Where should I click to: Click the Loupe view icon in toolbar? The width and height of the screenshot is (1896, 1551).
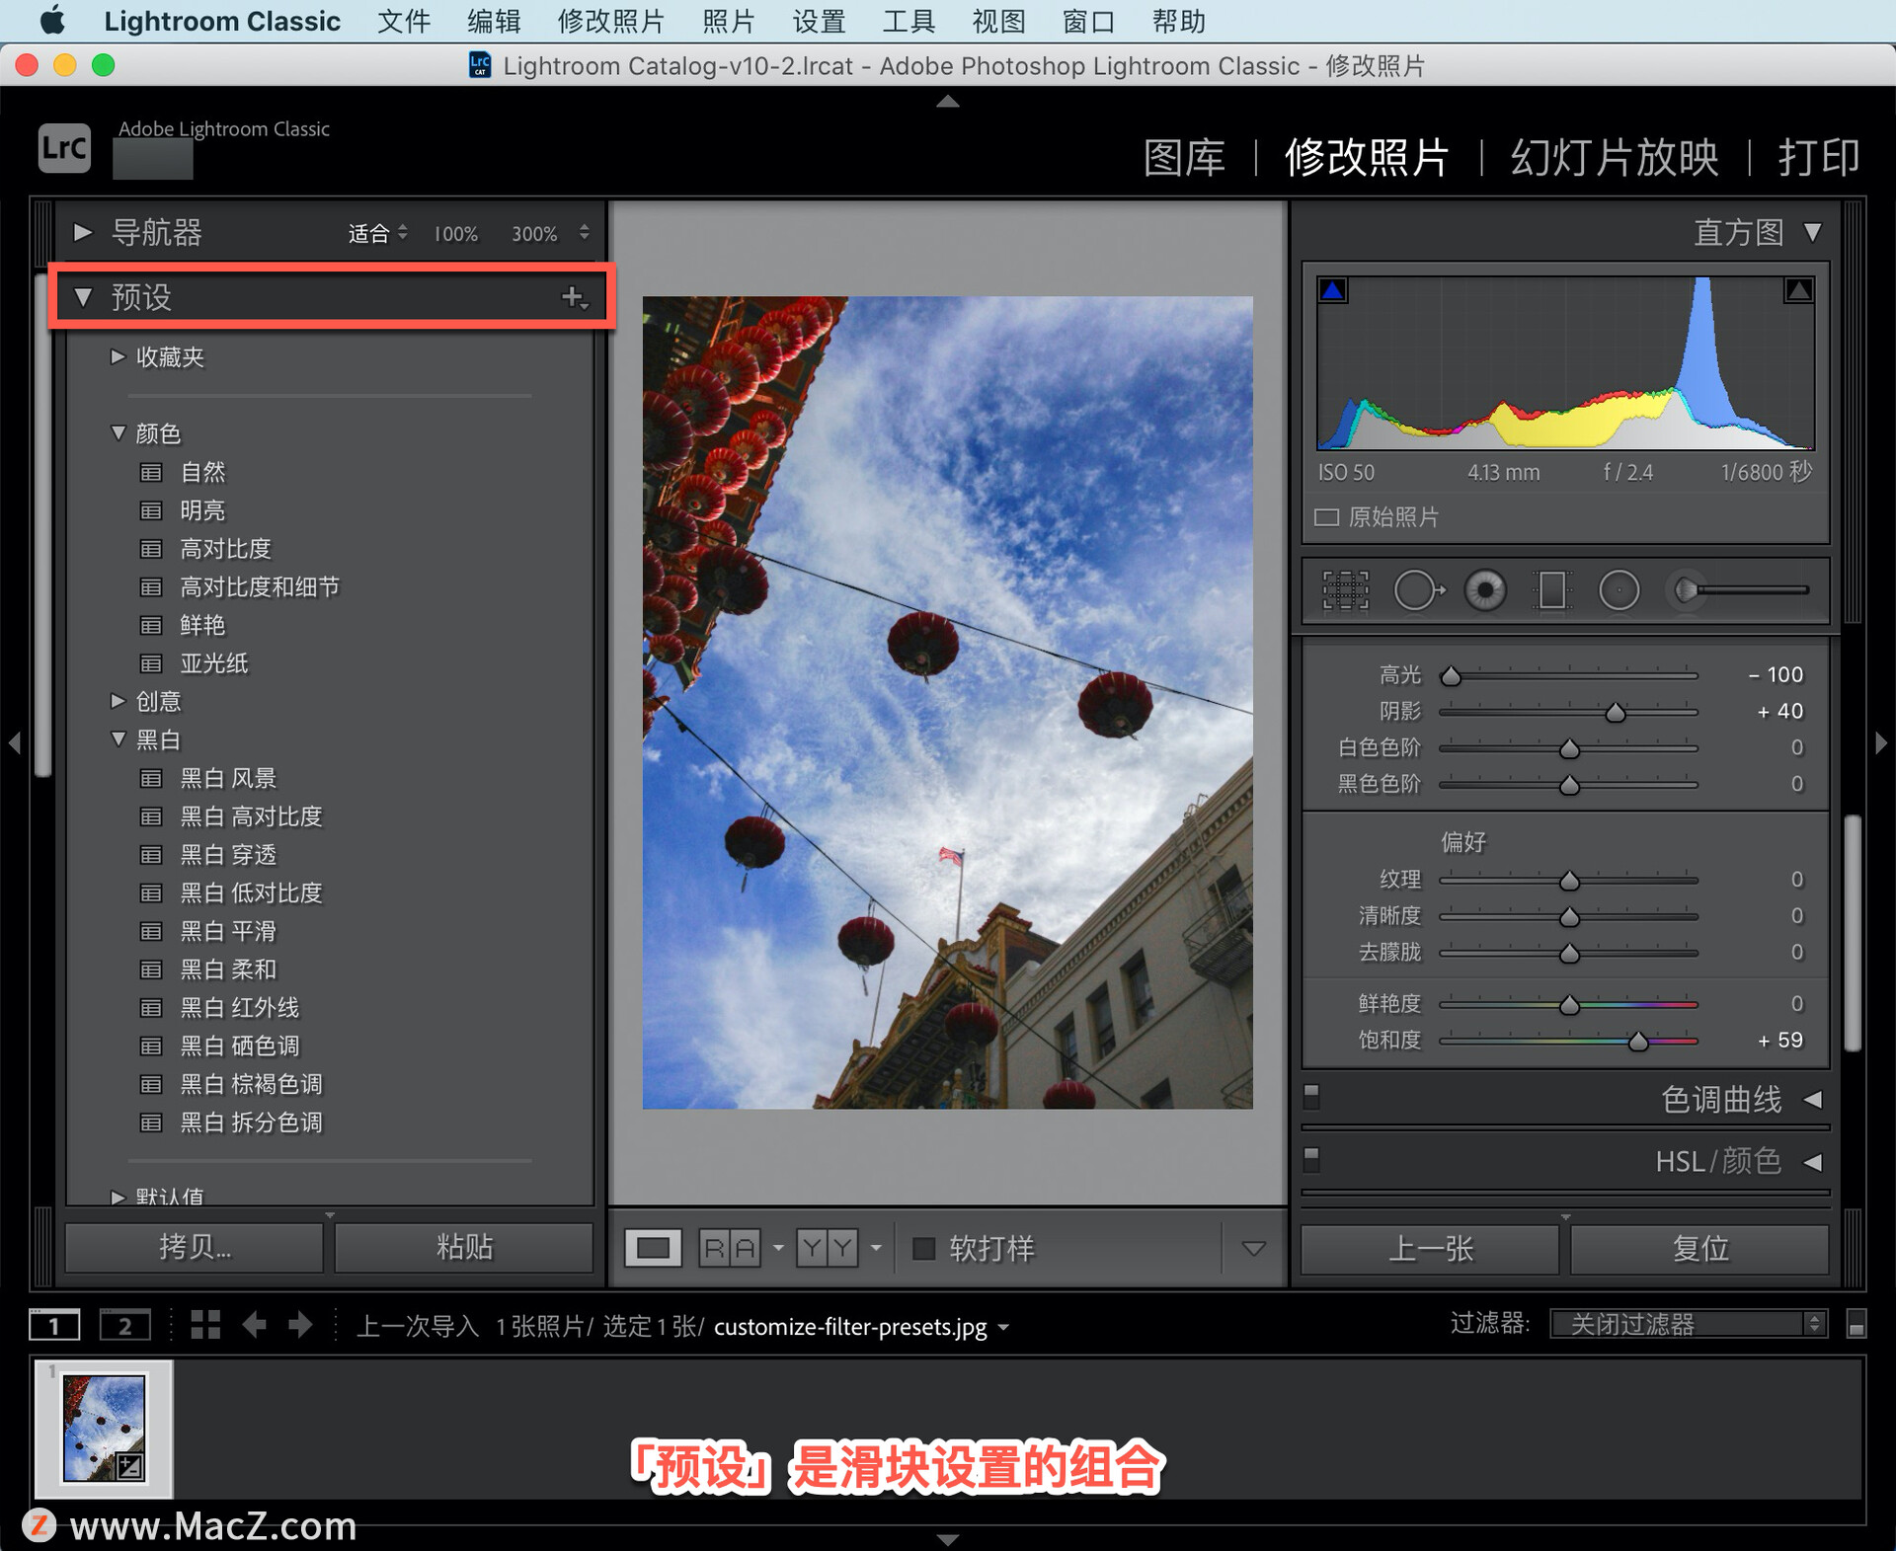pyautogui.click(x=653, y=1249)
